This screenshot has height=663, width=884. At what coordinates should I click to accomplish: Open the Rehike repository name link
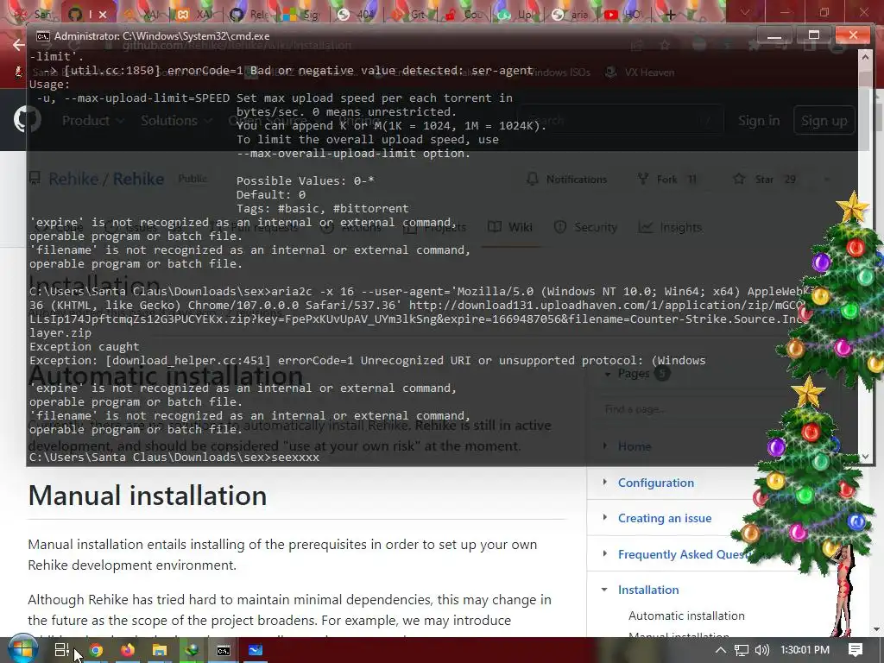click(138, 179)
